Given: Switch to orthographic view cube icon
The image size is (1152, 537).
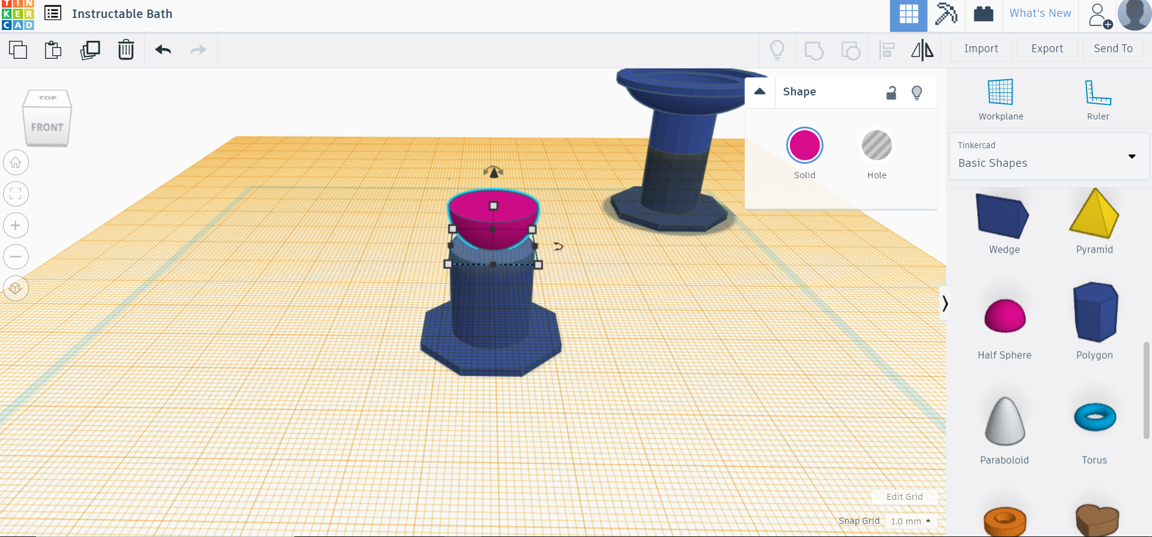Looking at the screenshot, I should 16,289.
